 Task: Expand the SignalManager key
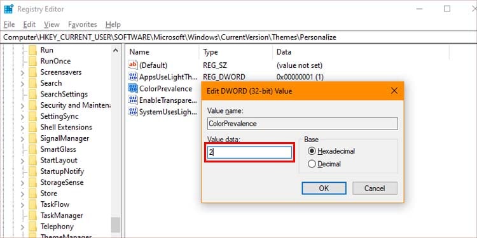tap(22, 139)
